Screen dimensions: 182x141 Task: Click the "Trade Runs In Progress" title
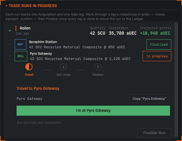(33, 6)
